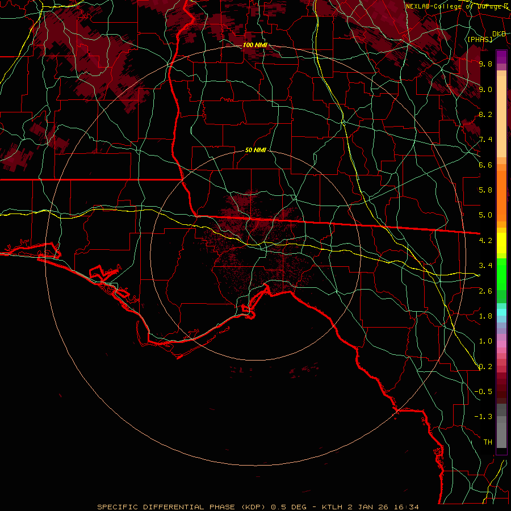Image resolution: width=511 pixels, height=511 pixels.
Task: Click the 1.8 value on the legend
Action: pos(485,316)
